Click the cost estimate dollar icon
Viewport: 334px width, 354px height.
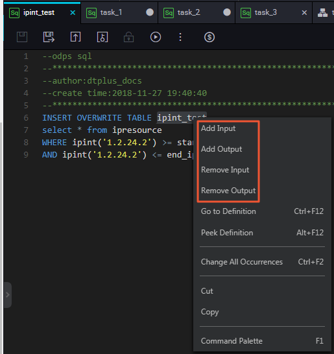click(x=209, y=37)
